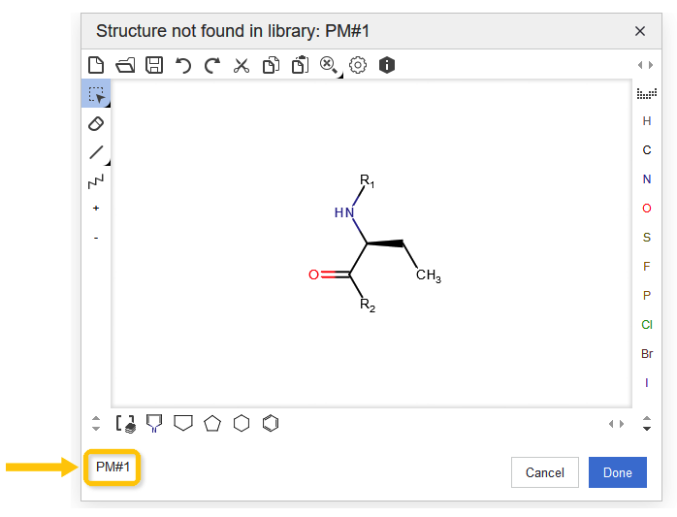
Task: Open the template library brackets icon
Action: pos(125,423)
